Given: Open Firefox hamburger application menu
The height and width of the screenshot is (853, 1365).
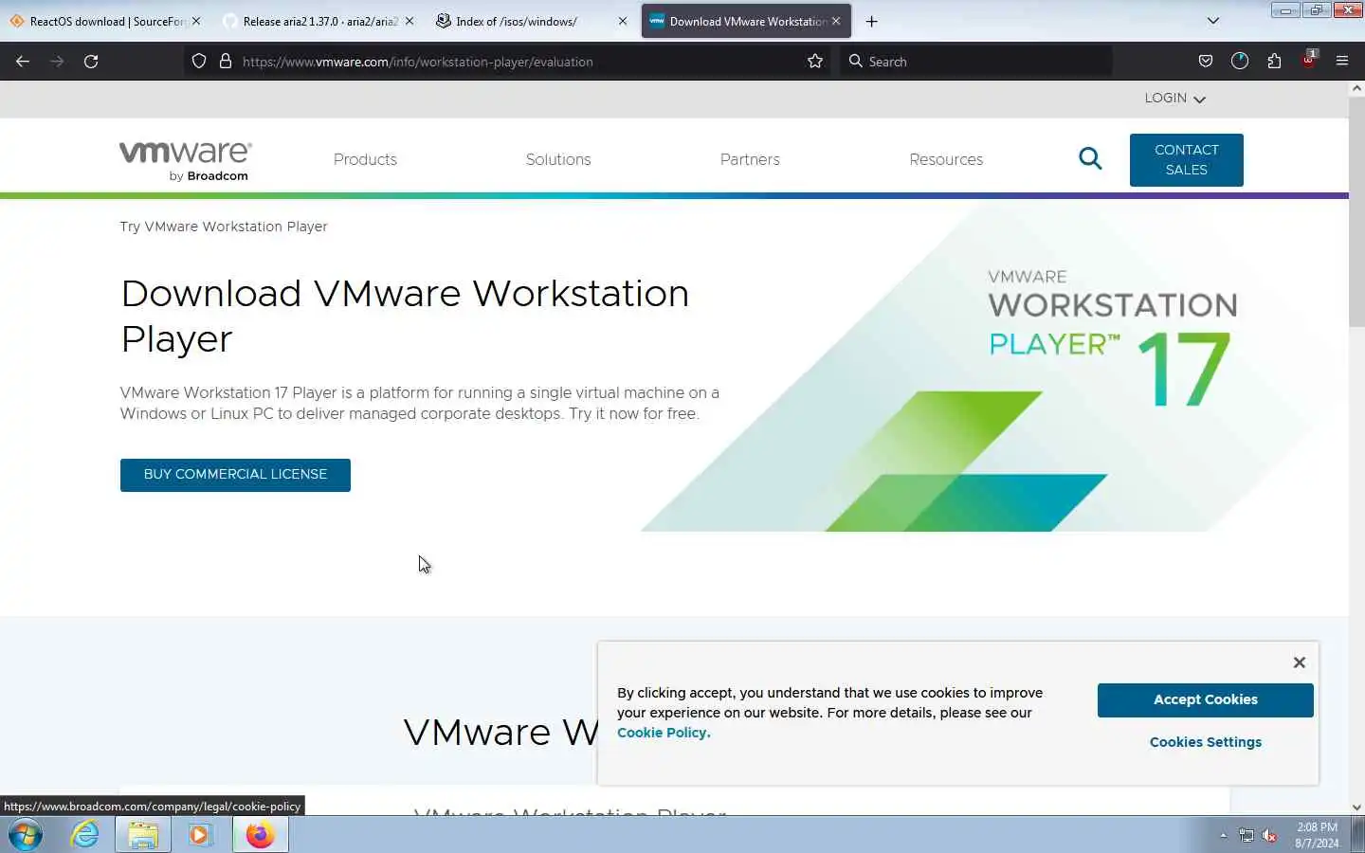Looking at the screenshot, I should click(1342, 62).
